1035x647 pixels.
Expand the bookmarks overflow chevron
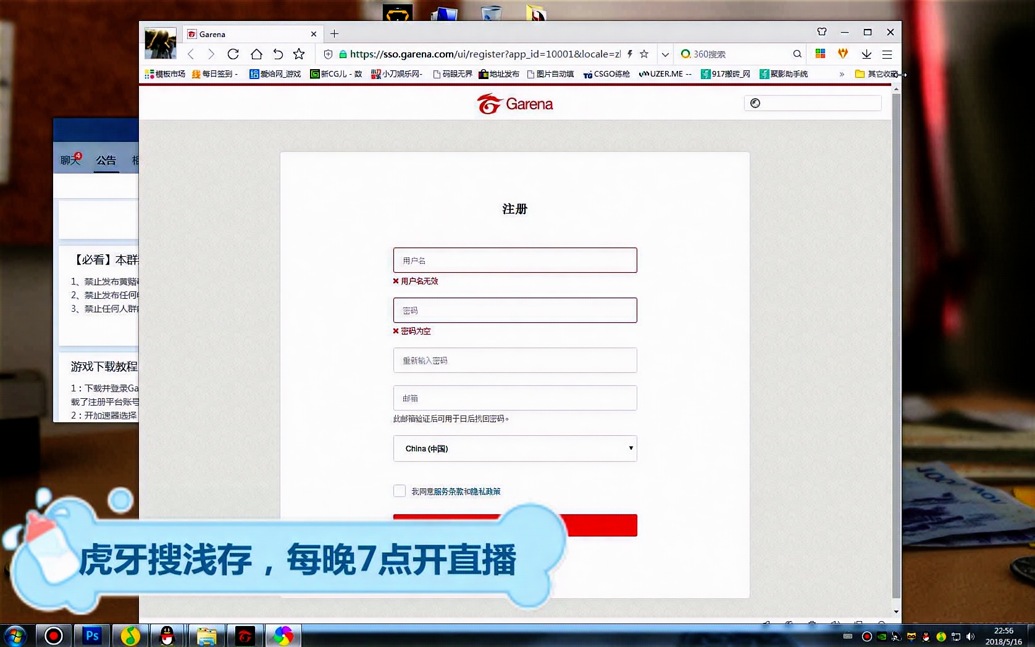(842, 74)
